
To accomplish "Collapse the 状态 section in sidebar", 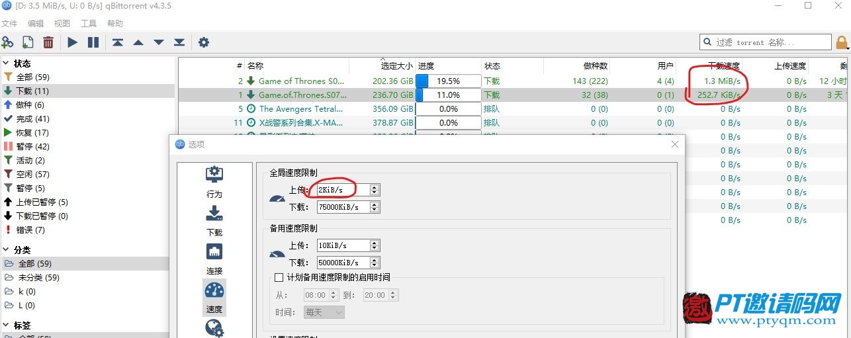I will coord(6,63).
